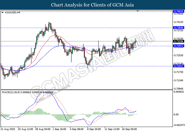
Task: Click the 11 Sep 12:00 time label
Action: (x=112, y=129)
